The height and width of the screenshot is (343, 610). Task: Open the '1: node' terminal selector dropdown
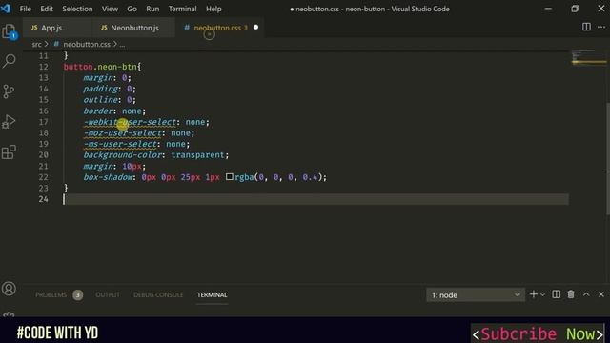(x=476, y=294)
